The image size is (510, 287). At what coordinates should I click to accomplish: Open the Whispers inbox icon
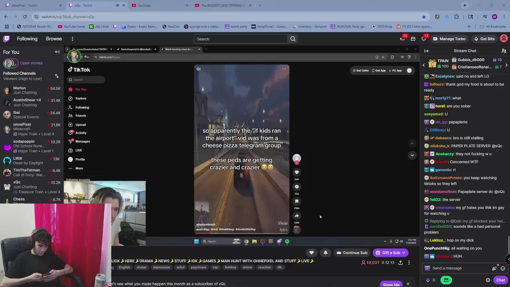click(413, 39)
